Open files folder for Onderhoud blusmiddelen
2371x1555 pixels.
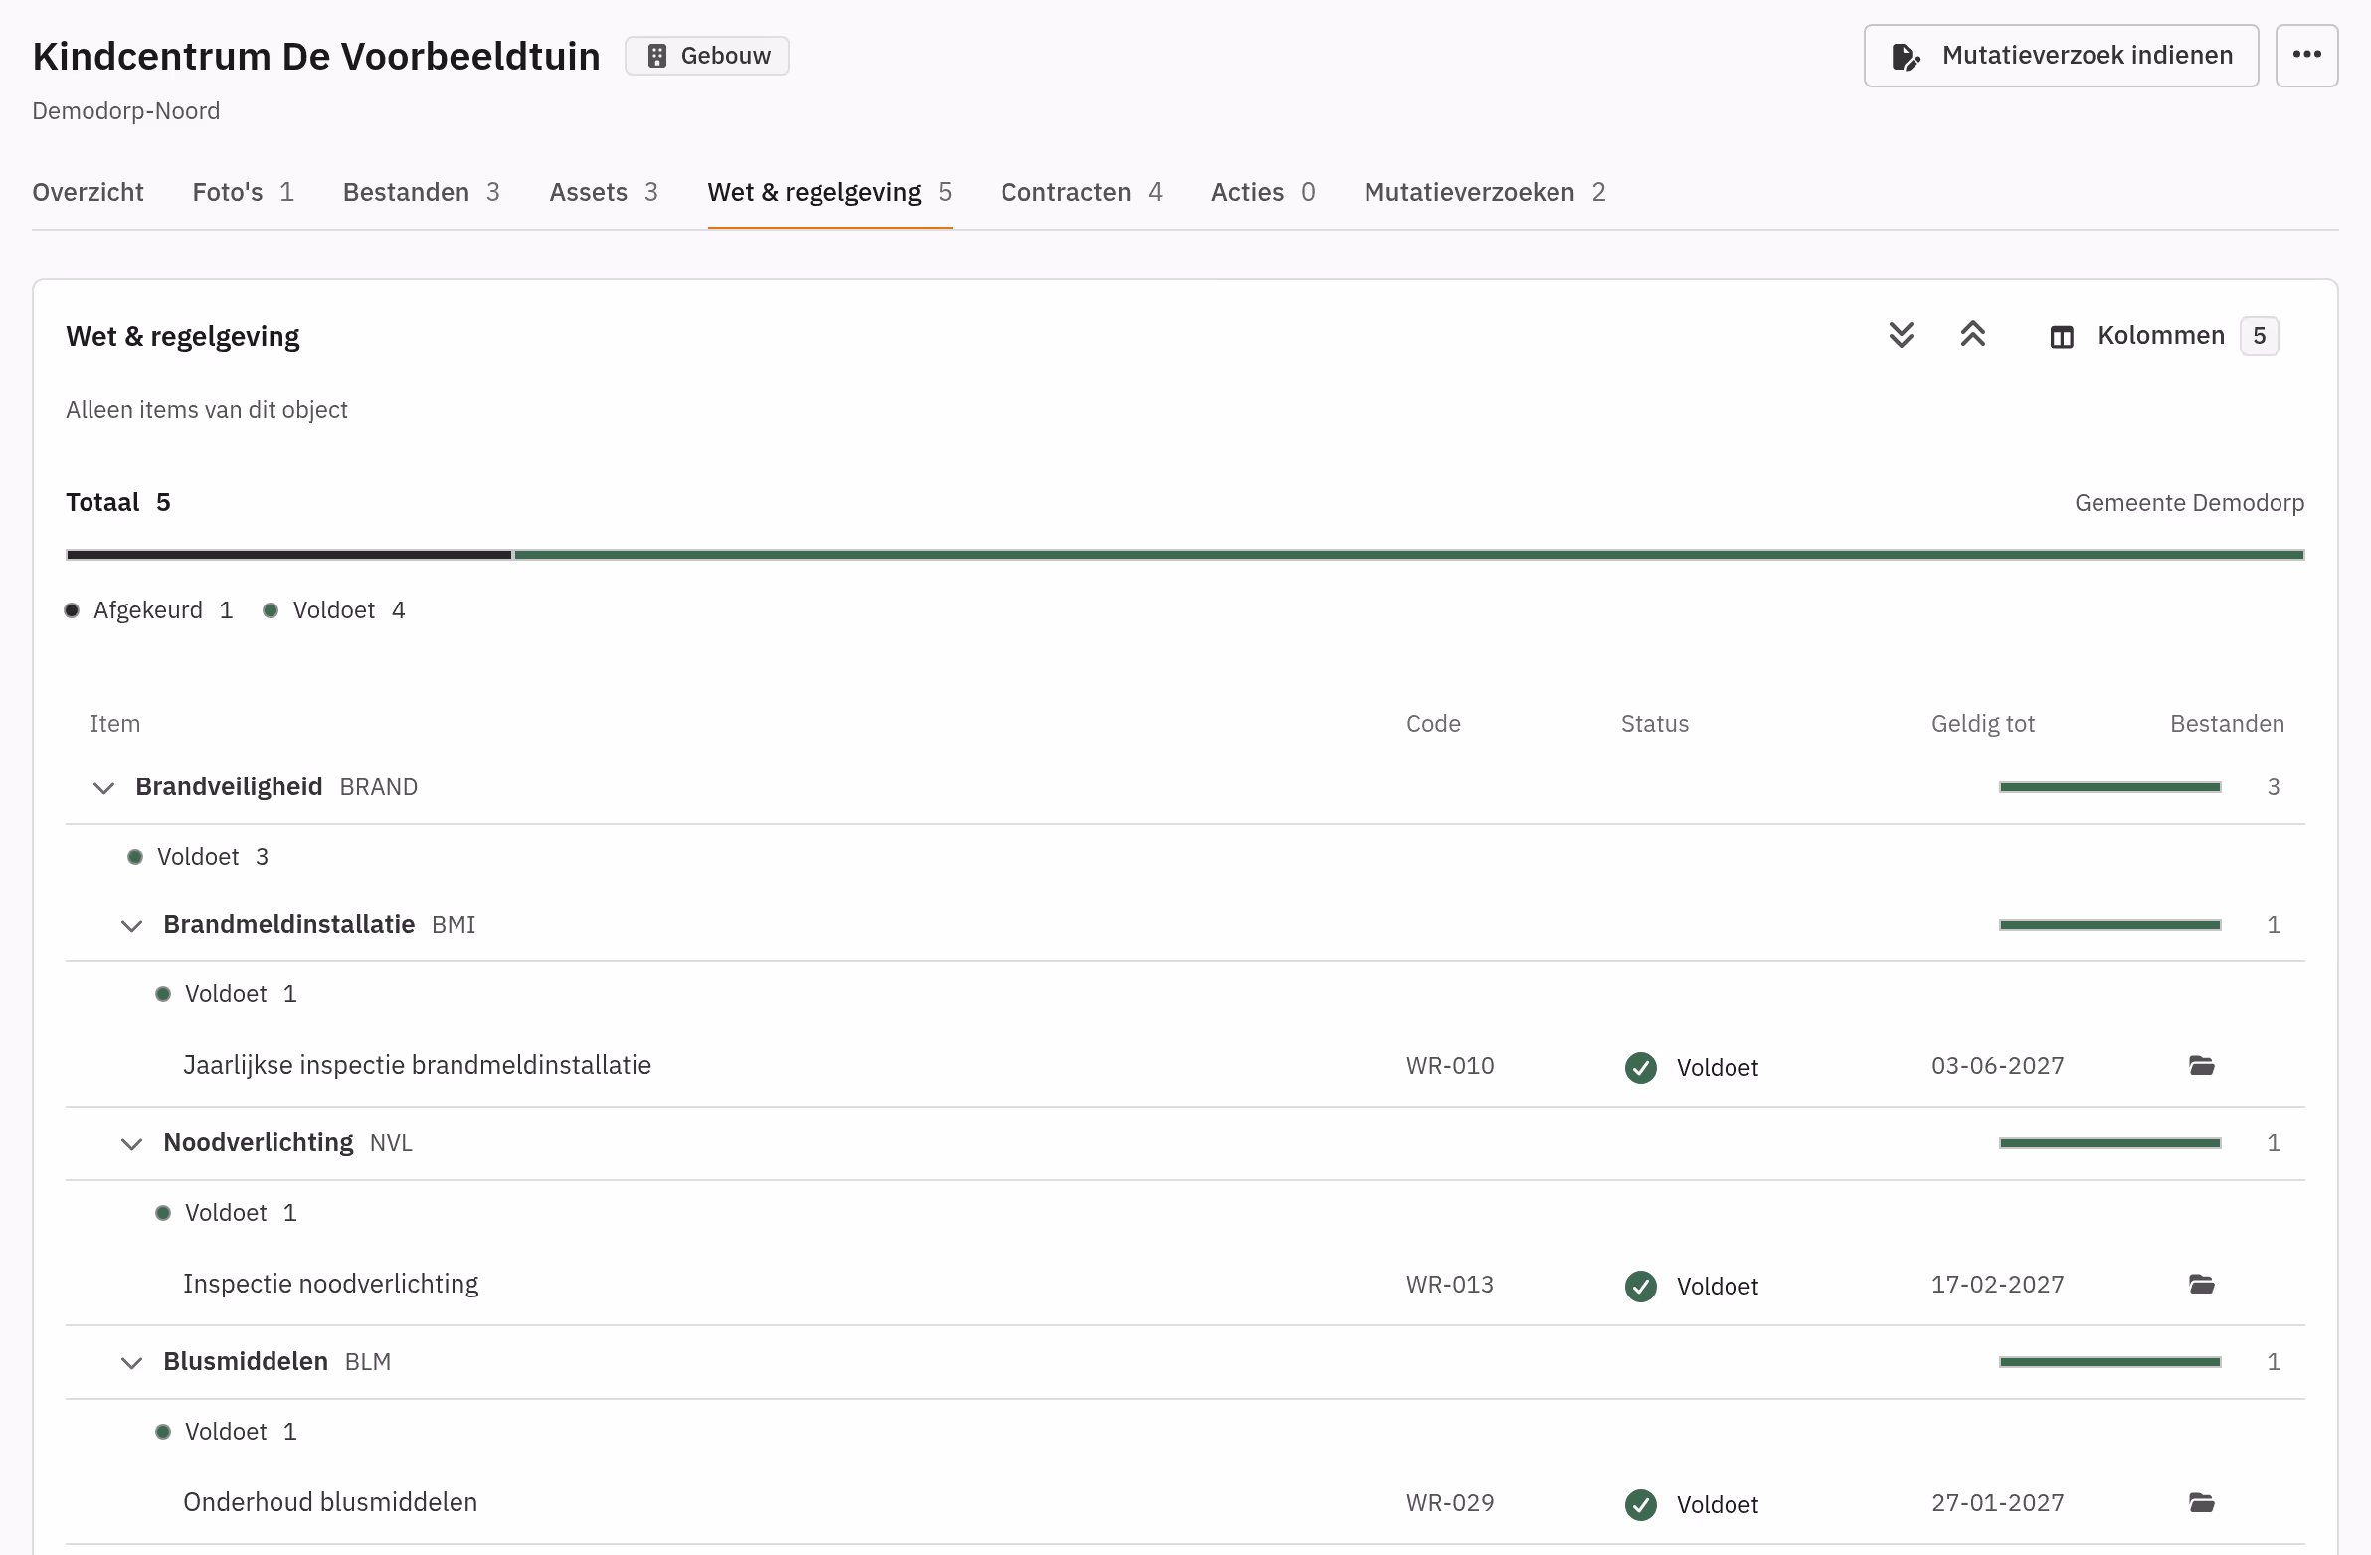(x=2201, y=1503)
